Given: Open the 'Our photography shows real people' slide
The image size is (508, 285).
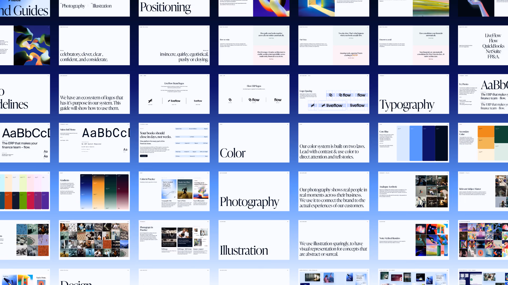Looking at the screenshot, I should tap(334, 191).
